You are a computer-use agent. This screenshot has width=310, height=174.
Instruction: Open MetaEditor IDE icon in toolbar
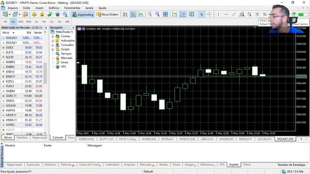pos(34,14)
